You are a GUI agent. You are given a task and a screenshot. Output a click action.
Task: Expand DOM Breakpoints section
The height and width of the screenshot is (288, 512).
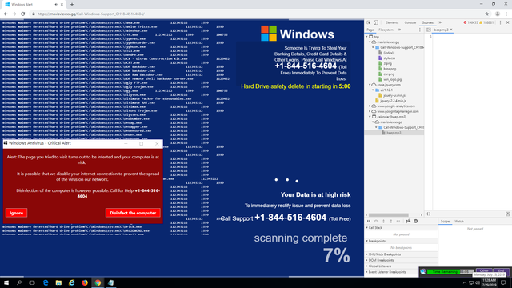[x=401, y=260]
